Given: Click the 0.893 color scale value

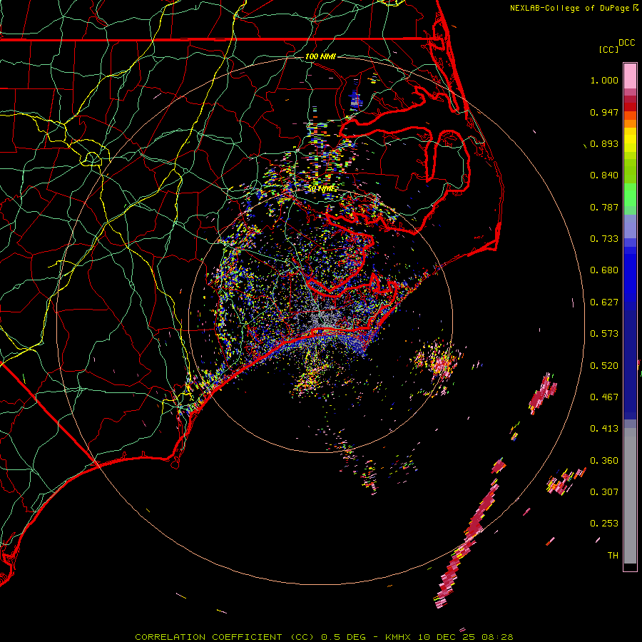Looking at the screenshot, I should point(604,143).
